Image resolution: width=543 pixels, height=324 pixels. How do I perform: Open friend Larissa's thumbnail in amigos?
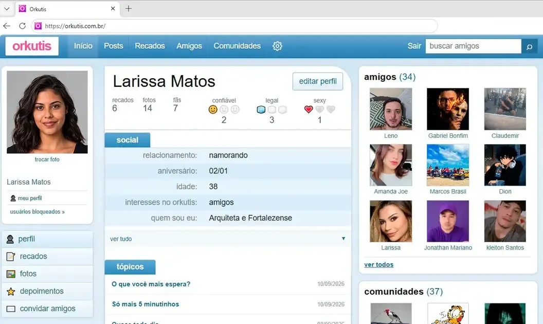click(x=391, y=221)
